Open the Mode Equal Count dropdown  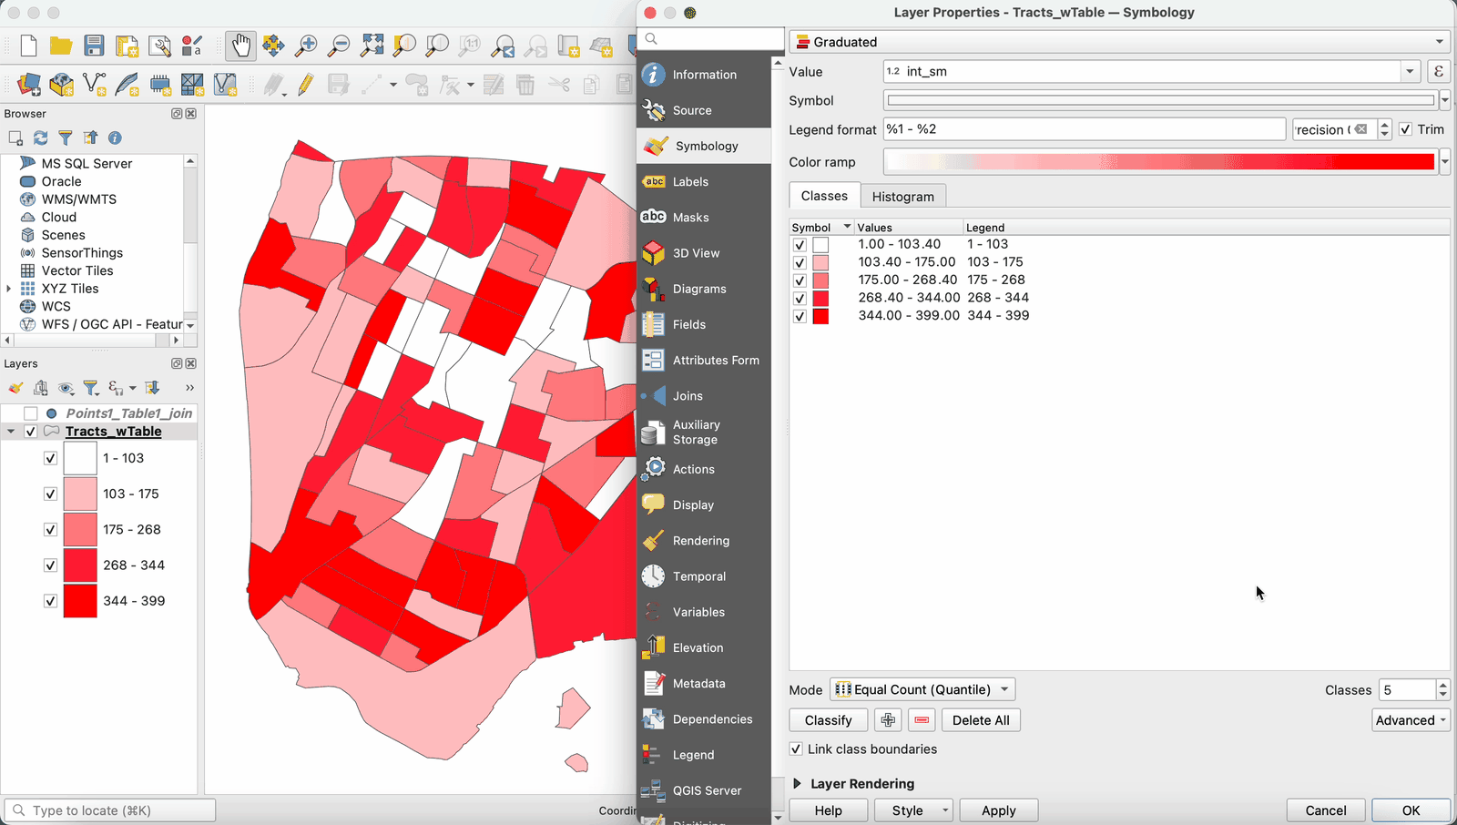coord(921,689)
